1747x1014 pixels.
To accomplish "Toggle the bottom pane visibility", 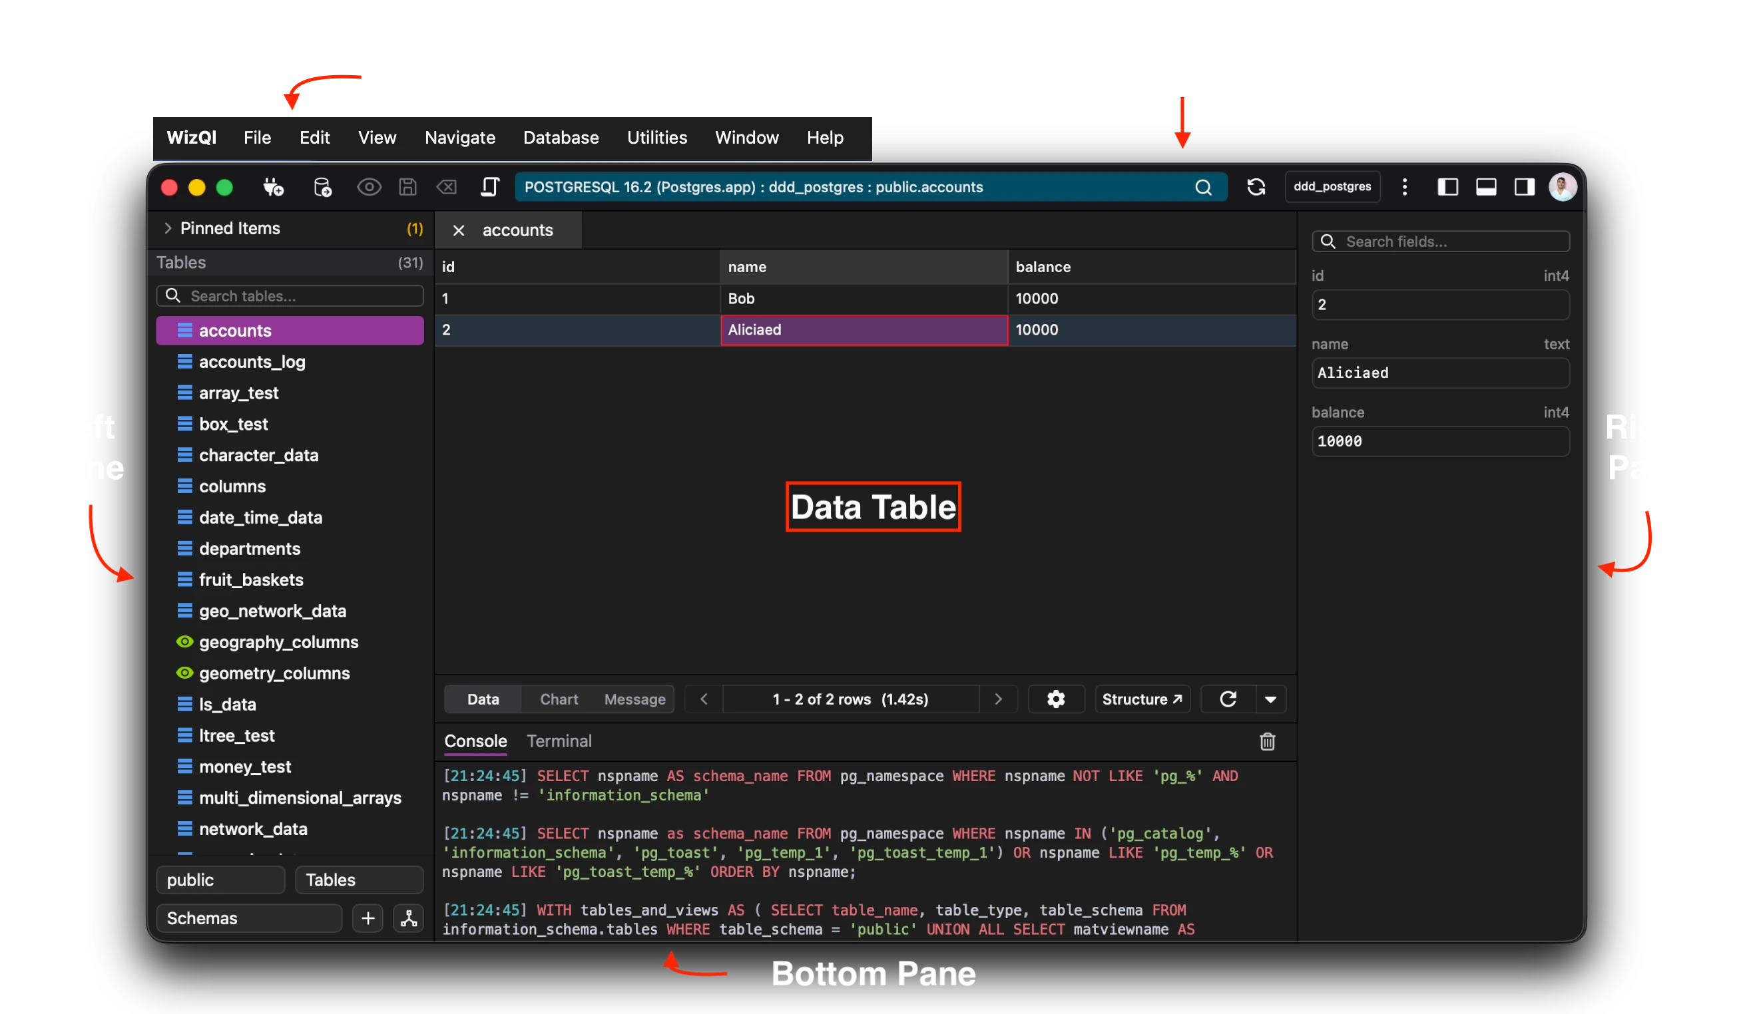I will [x=1486, y=187].
